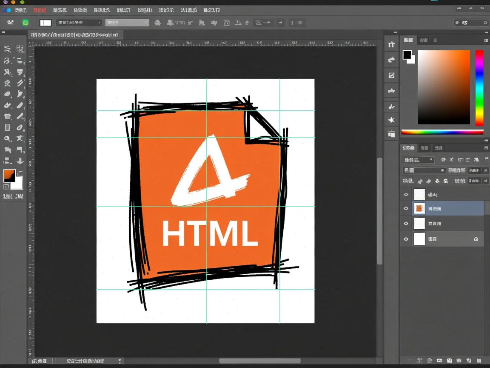Screen dimensions: 490x368
Task: Click the orange foreground color swatch in toolbar
Action: coord(9,175)
